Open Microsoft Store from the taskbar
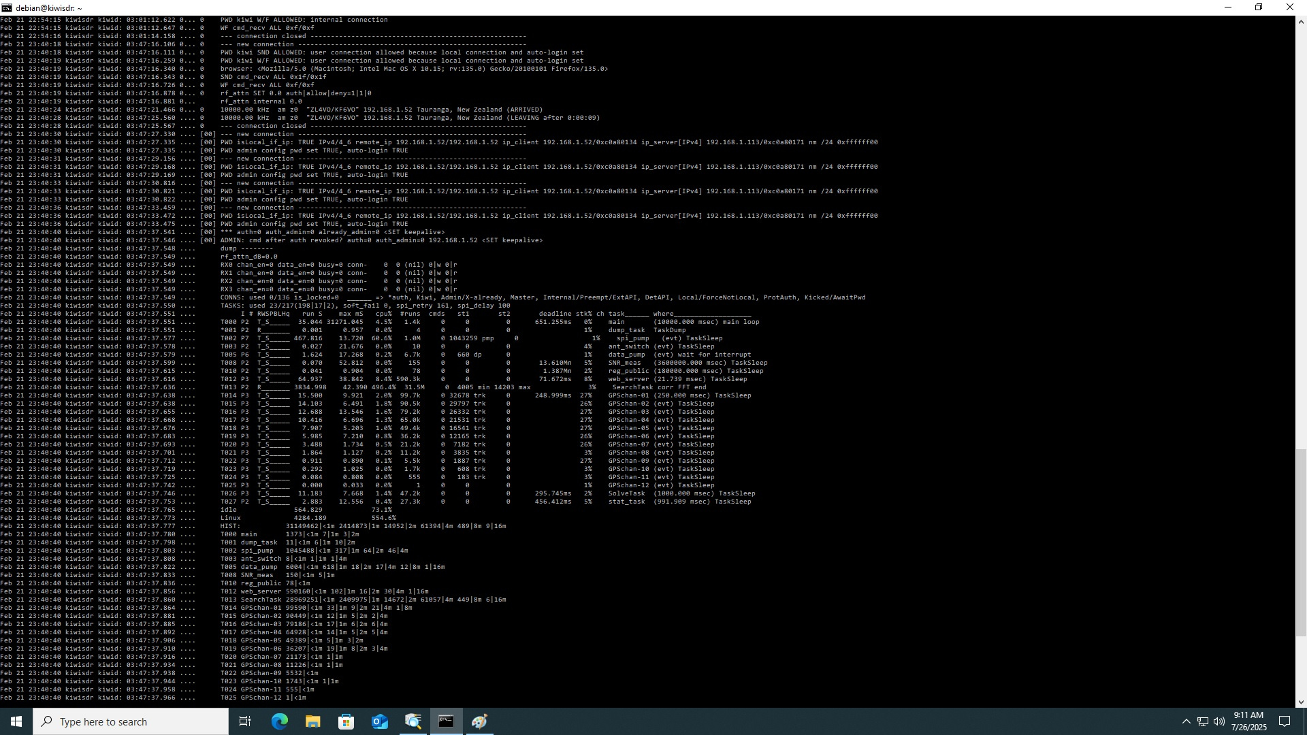 [346, 721]
